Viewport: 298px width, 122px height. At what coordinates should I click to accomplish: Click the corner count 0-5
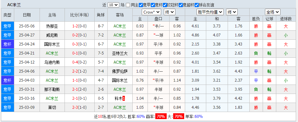[101, 98]
